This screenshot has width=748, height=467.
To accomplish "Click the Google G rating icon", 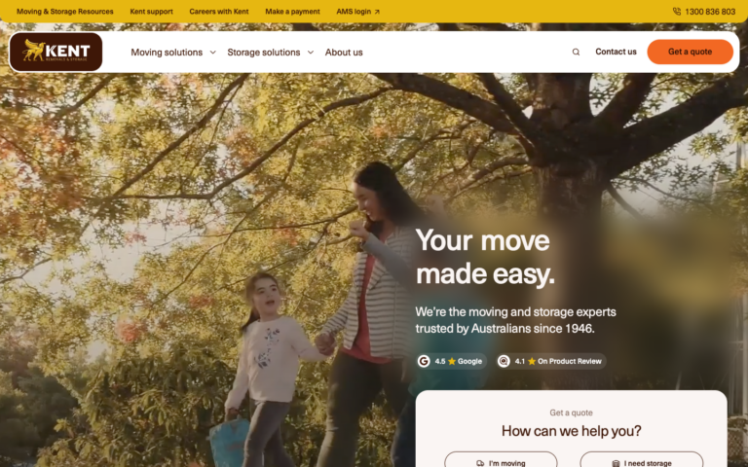I will [424, 361].
